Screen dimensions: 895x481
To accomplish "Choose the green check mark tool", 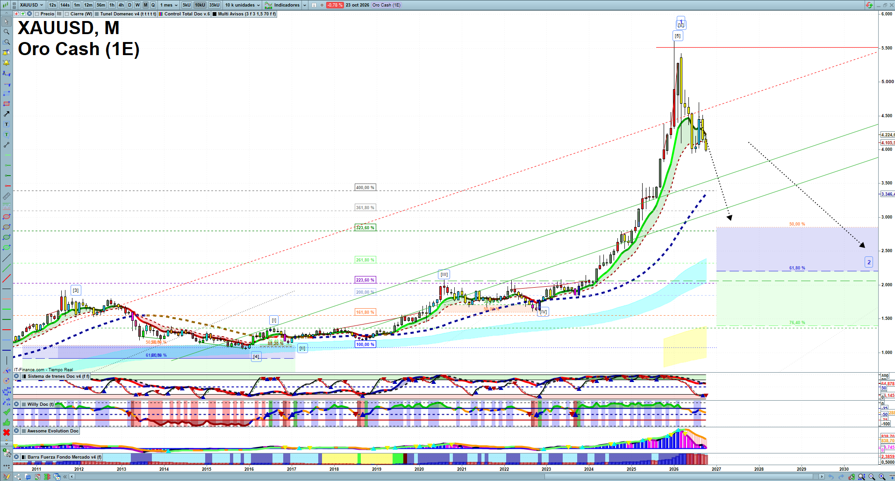I will pos(7,412).
